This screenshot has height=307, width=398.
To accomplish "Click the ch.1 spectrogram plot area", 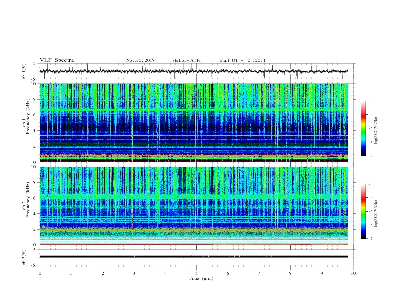I will (x=194, y=122).
